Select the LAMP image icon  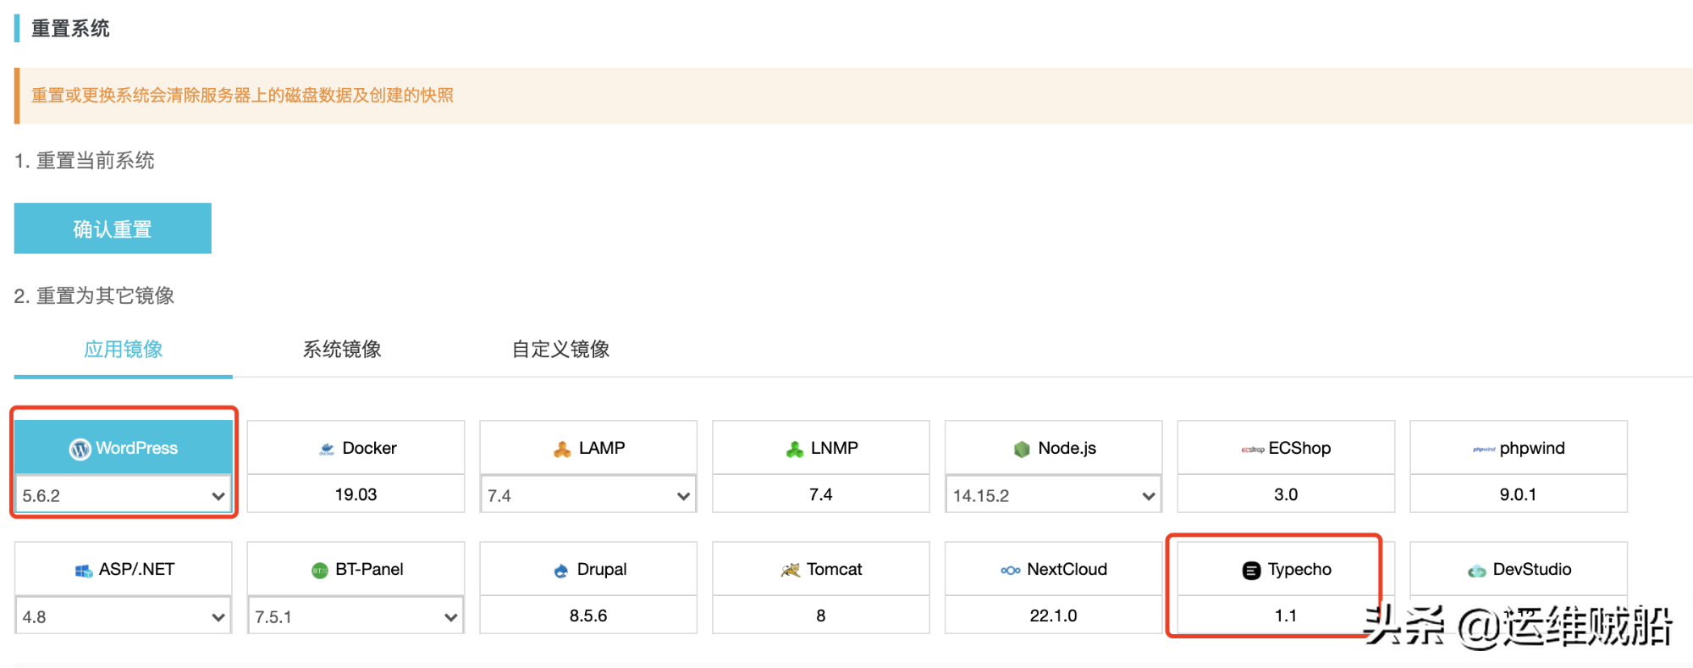click(x=562, y=450)
